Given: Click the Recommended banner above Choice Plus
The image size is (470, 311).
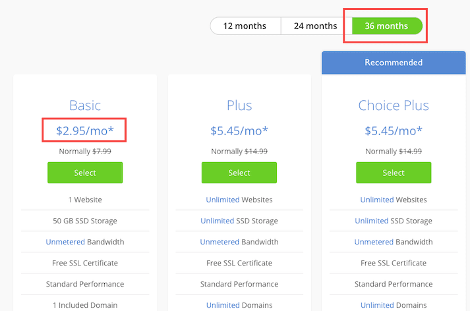Looking at the screenshot, I should click(394, 63).
